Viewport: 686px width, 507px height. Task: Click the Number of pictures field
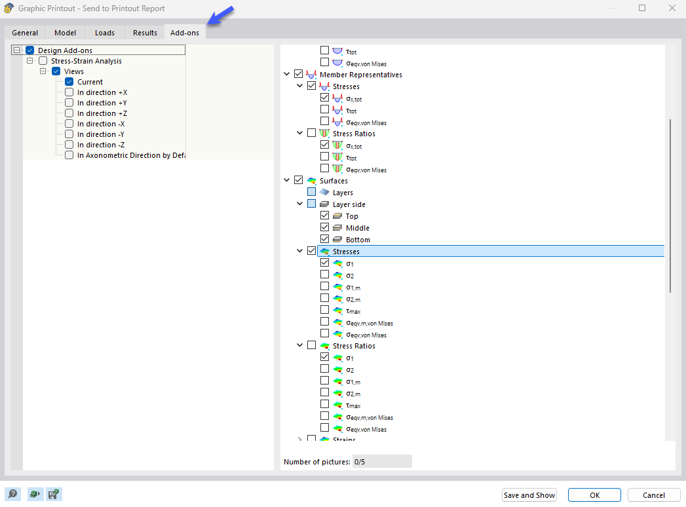click(382, 460)
